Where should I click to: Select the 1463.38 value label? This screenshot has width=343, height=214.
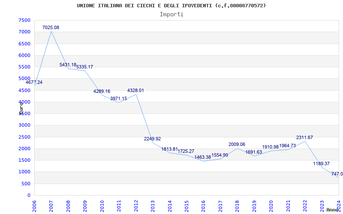203,157
